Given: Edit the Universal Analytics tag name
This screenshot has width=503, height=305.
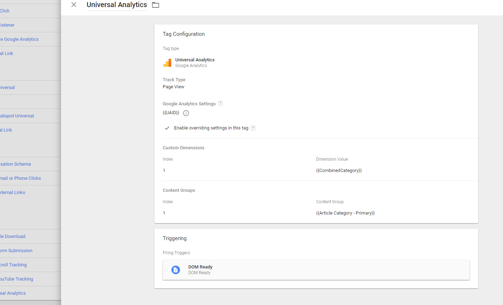Looking at the screenshot, I should (117, 5).
